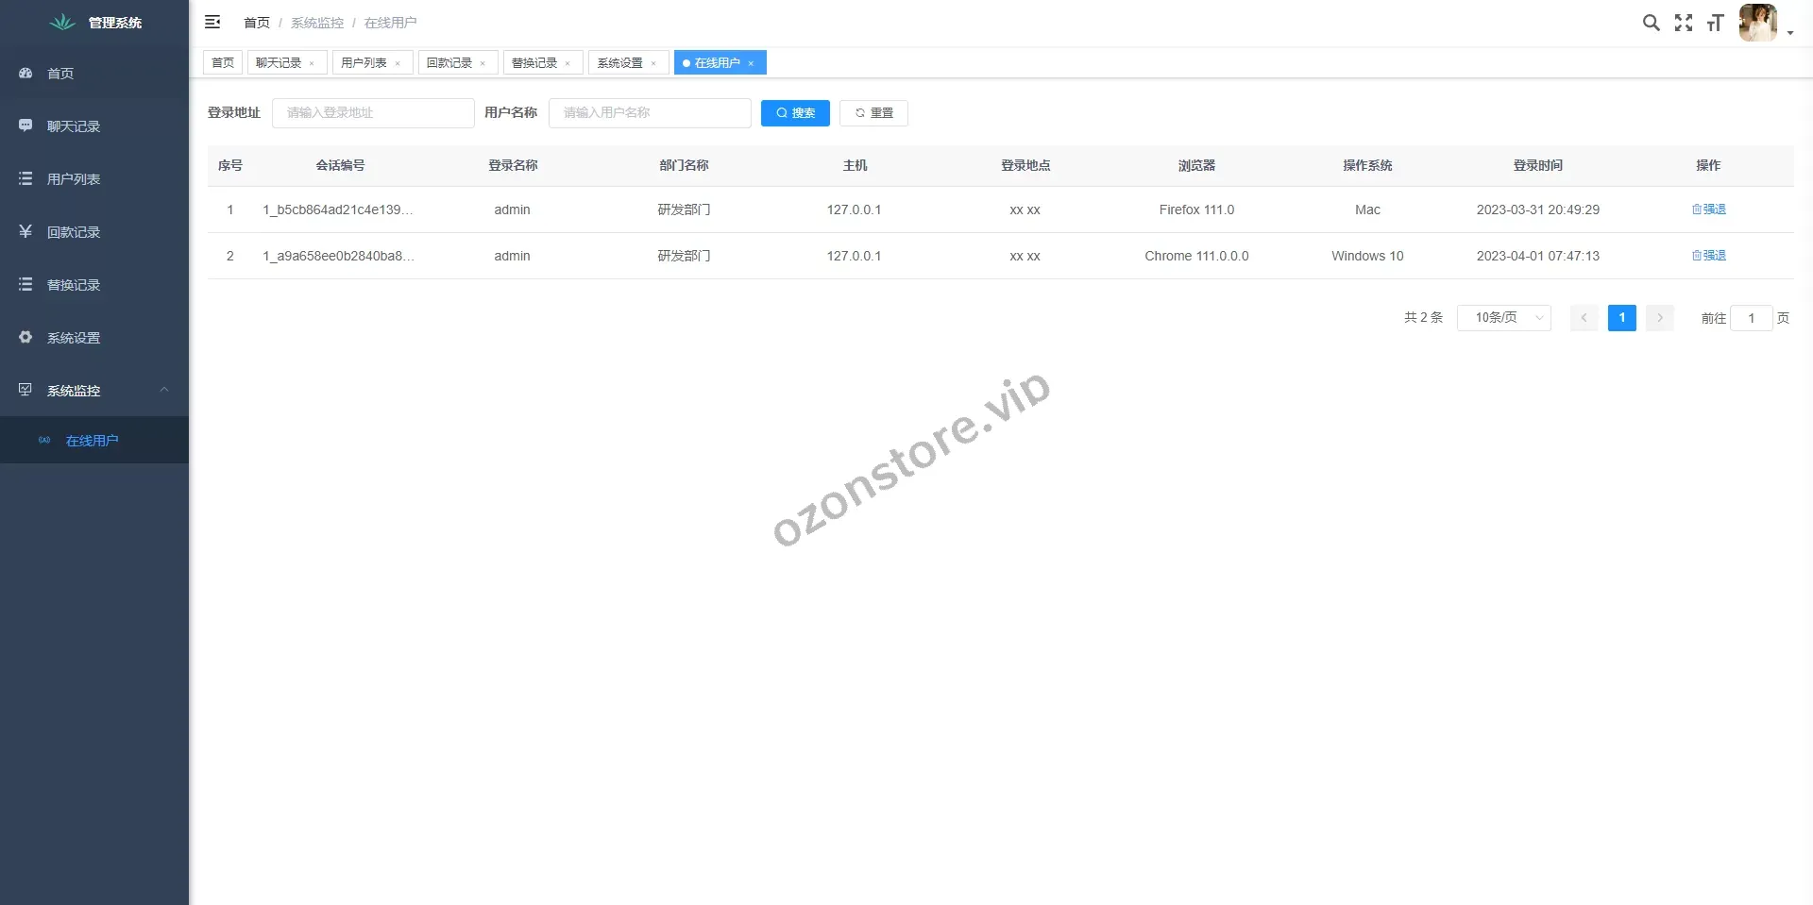Toggle fullscreen mode icon
This screenshot has width=1813, height=905.
point(1683,23)
